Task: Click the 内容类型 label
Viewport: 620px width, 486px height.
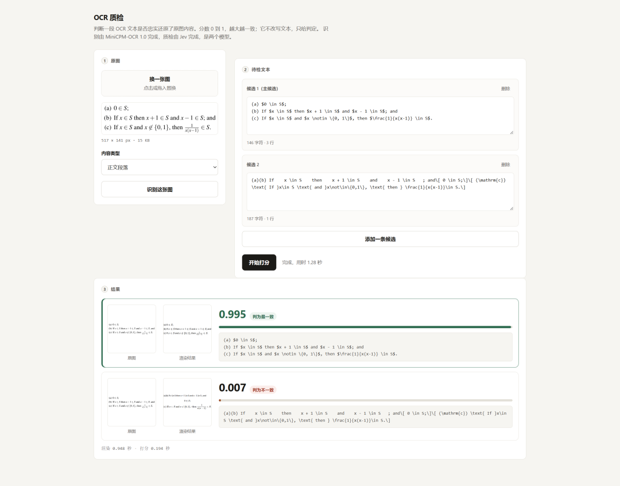Action: (x=110, y=153)
